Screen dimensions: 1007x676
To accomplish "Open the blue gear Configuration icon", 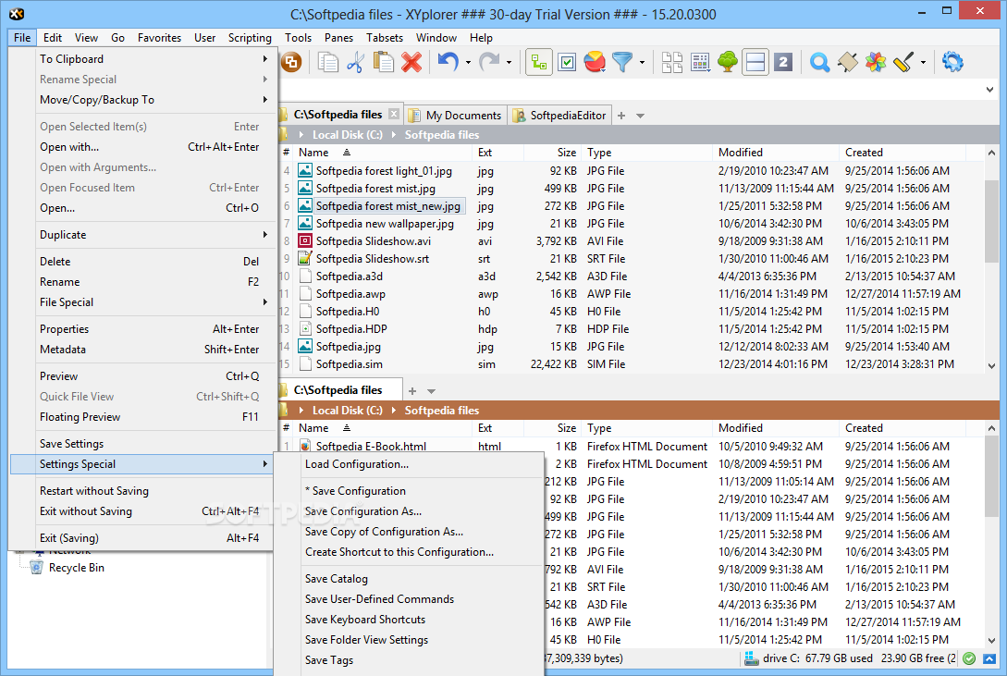I will click(952, 62).
